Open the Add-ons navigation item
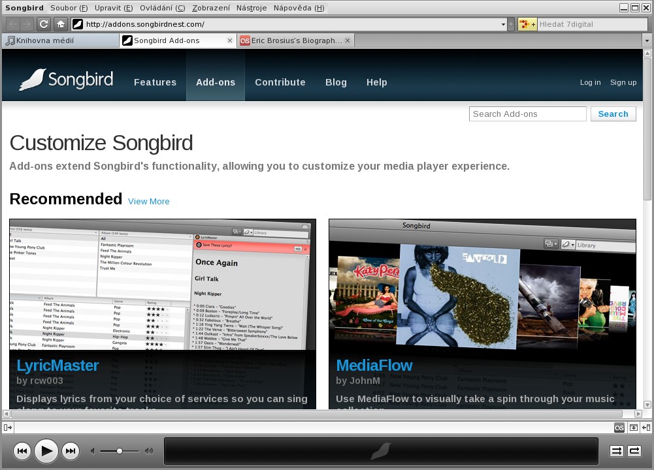This screenshot has width=654, height=470. coord(216,82)
